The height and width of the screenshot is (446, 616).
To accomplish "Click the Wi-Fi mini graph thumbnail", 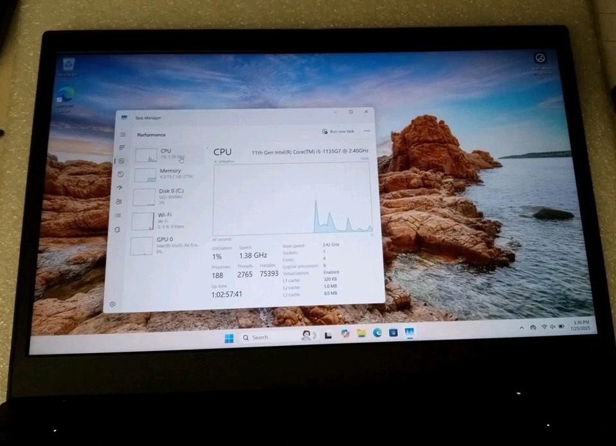I will click(142, 221).
